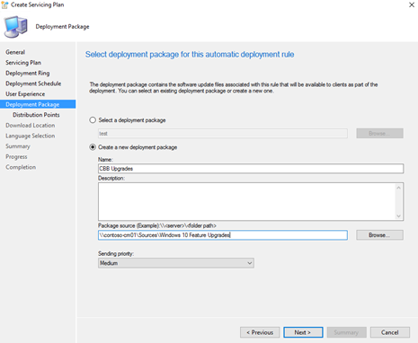Go to General wizard page
418x343 pixels.
(15, 52)
